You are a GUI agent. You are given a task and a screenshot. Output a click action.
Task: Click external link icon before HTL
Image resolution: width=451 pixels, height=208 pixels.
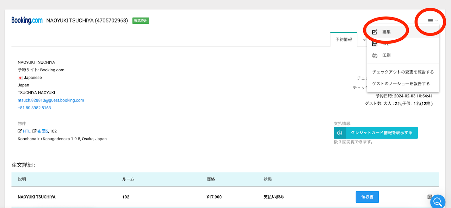coord(20,131)
